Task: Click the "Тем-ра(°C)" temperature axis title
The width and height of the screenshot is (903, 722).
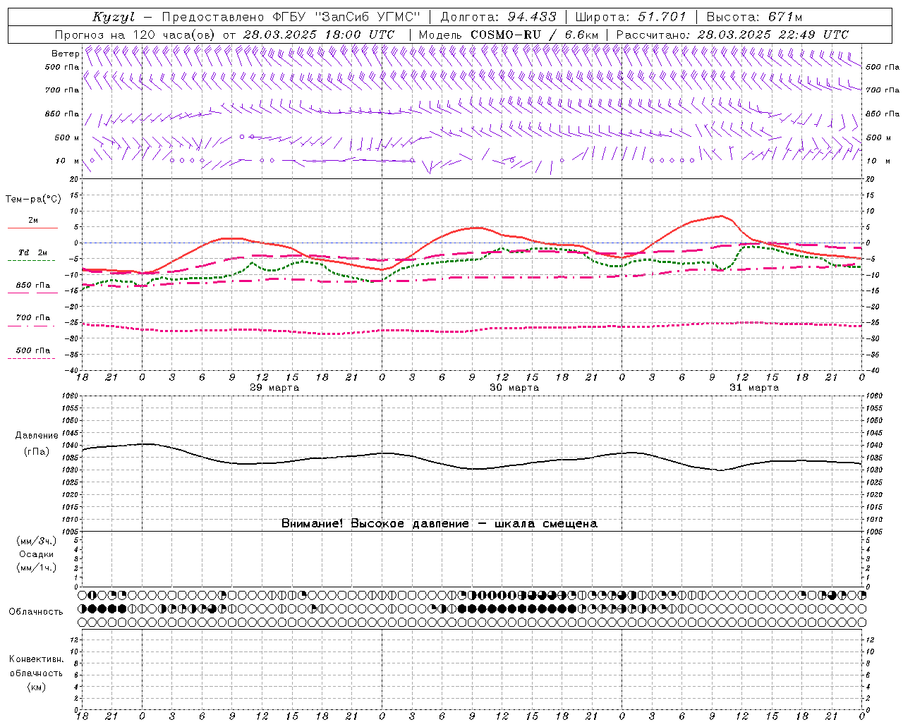Action: point(33,200)
